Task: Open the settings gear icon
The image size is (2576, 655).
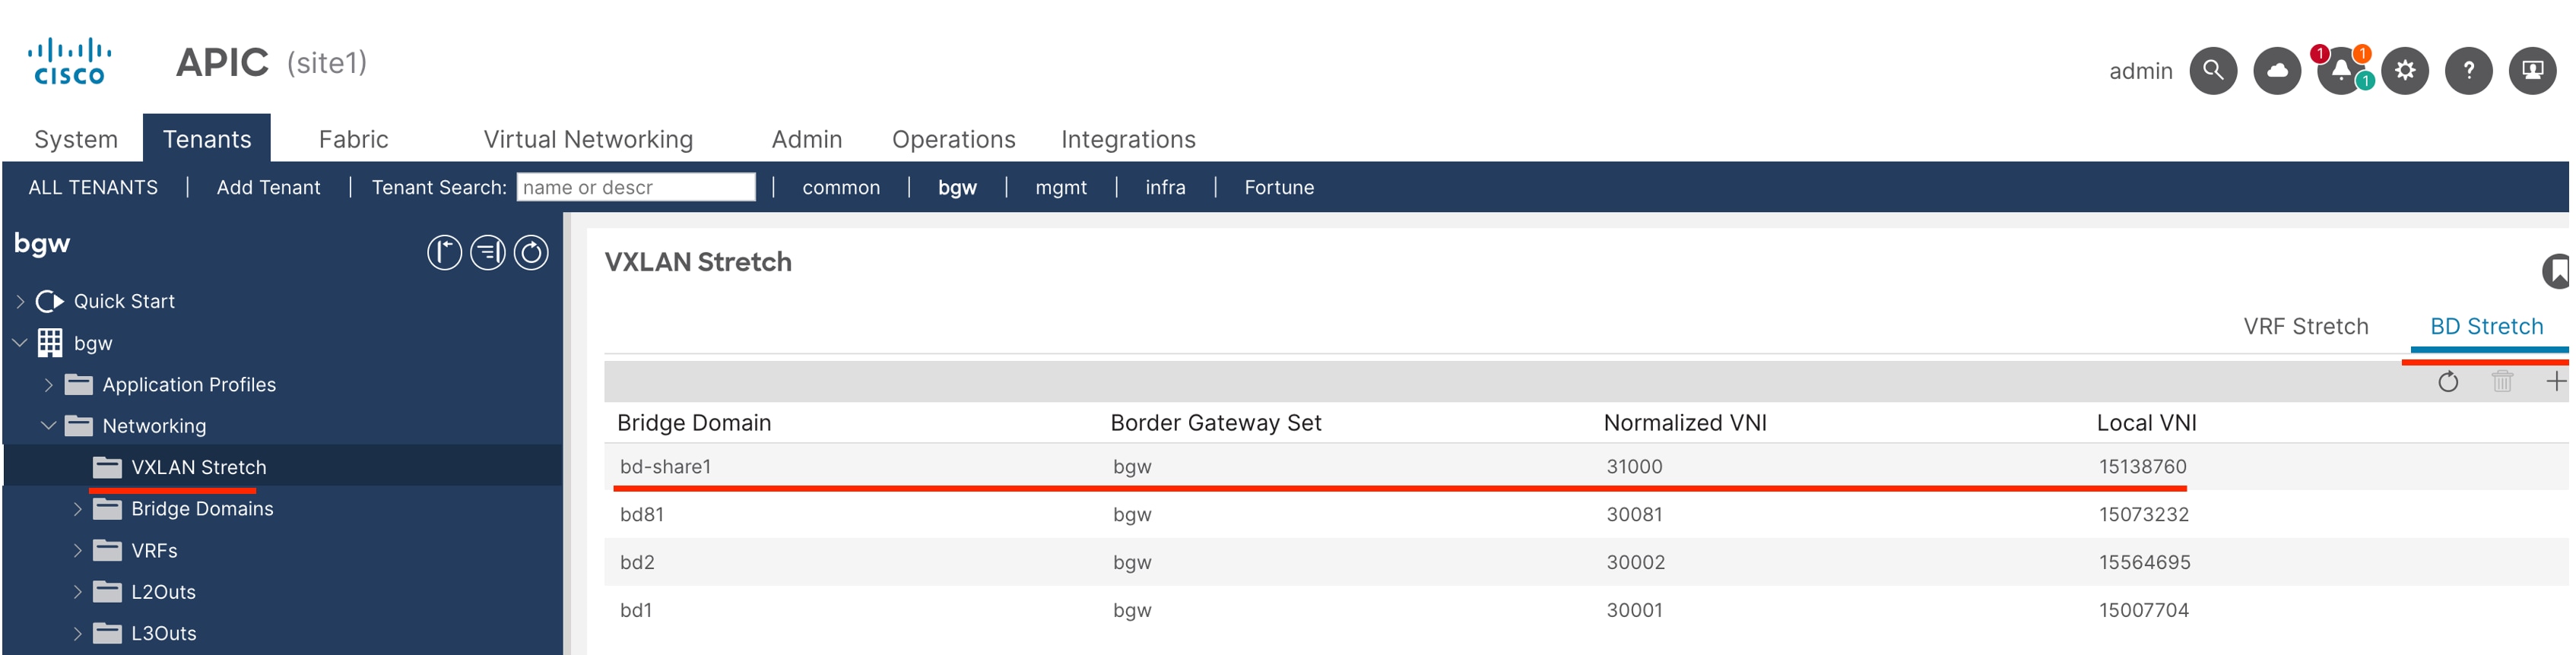Action: pos(2404,71)
